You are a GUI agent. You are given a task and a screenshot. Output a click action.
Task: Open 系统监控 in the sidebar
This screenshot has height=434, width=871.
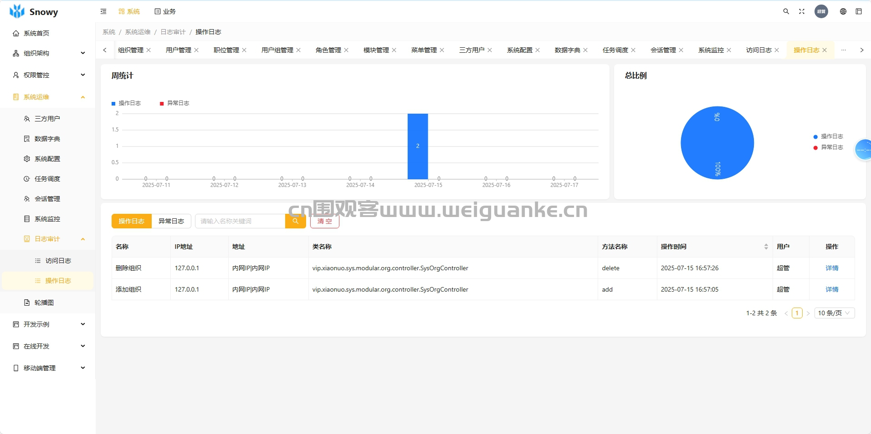(47, 219)
